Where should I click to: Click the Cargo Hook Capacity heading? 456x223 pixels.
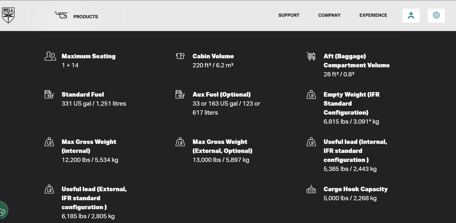(x=355, y=189)
